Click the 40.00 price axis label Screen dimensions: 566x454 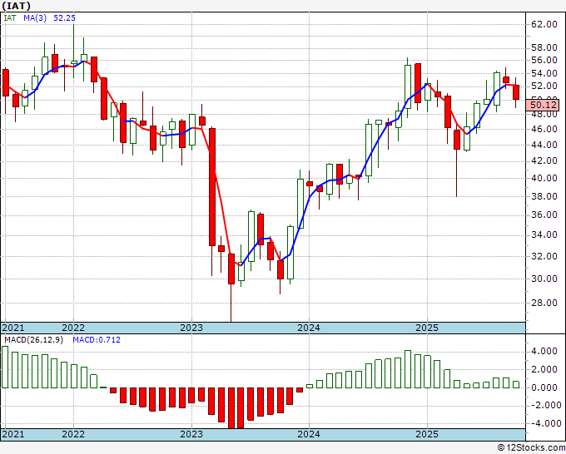click(544, 178)
